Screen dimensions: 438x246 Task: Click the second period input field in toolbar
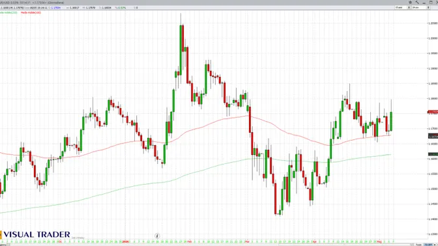click(x=419, y=8)
